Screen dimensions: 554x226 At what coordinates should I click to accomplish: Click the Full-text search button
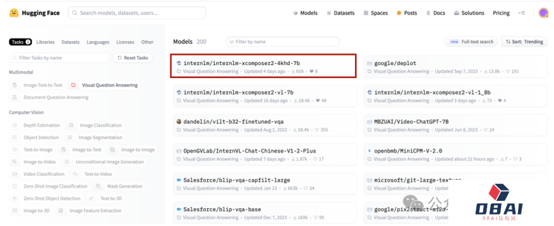pos(471,42)
